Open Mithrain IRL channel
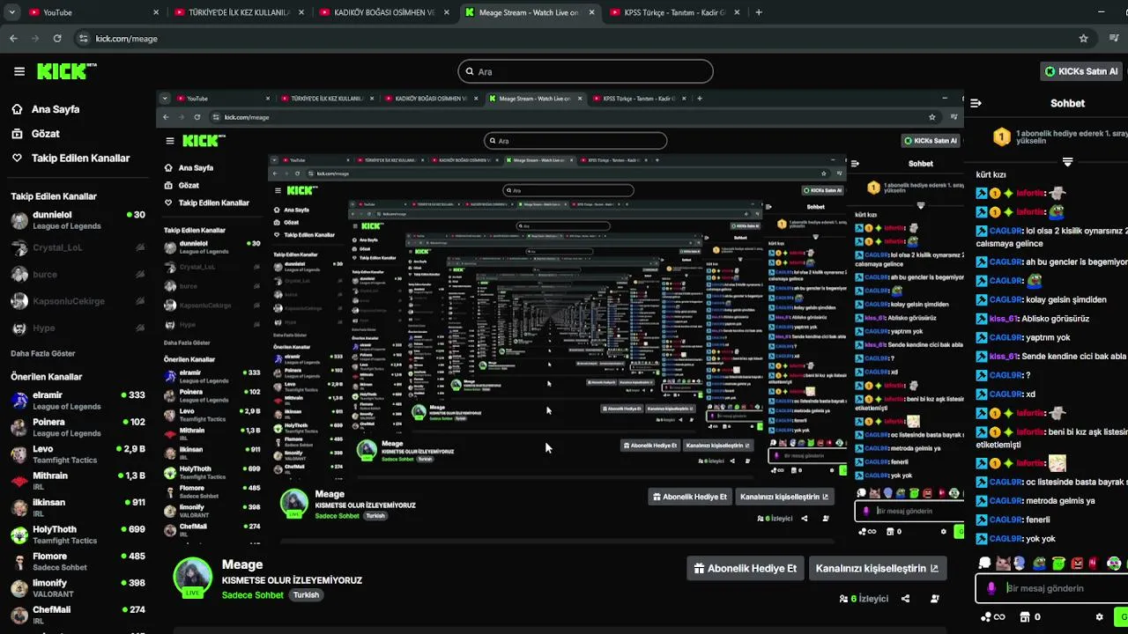 (78, 481)
